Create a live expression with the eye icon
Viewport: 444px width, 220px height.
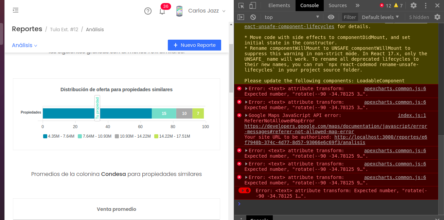(331, 17)
